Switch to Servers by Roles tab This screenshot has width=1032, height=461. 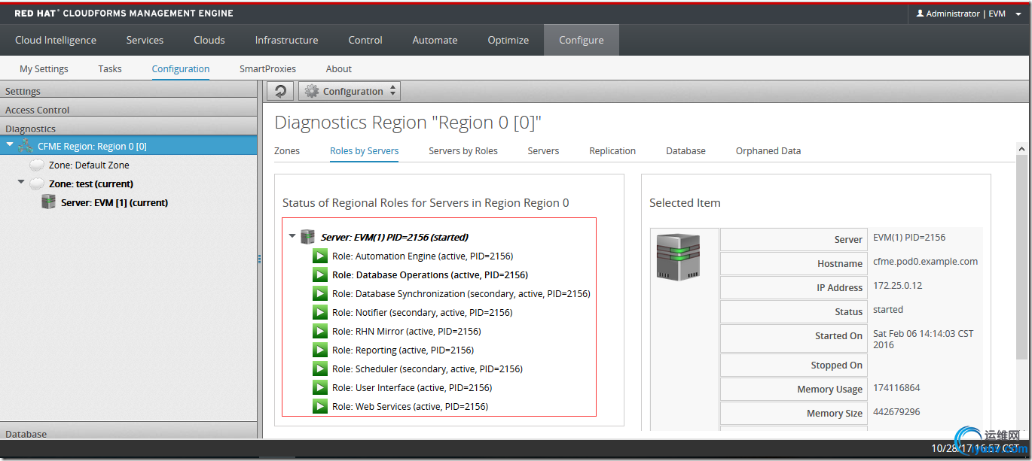tap(463, 150)
